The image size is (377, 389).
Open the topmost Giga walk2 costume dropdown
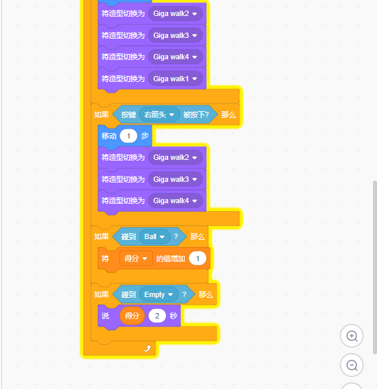point(175,13)
